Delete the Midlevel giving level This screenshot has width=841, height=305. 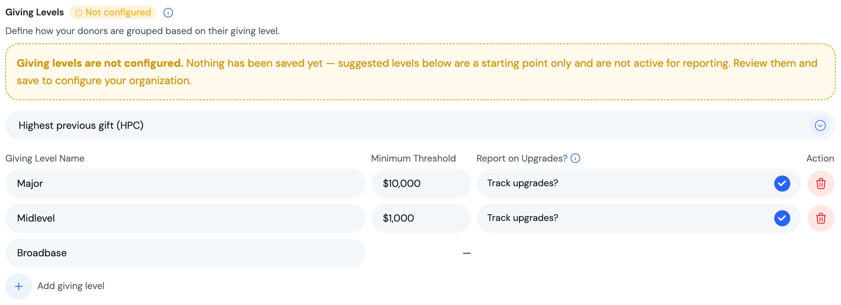[821, 218]
